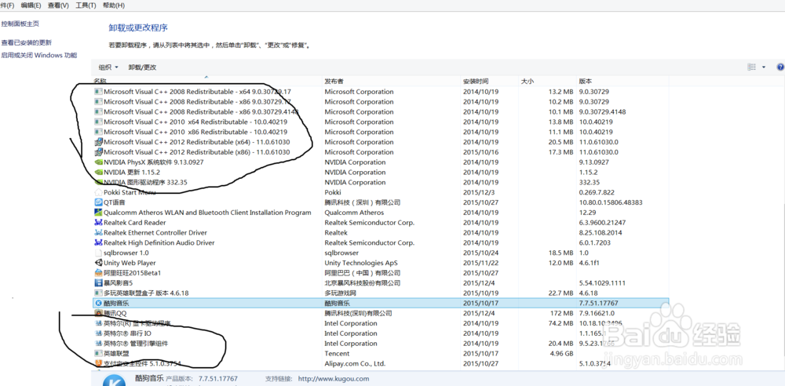
Task: Click version 10.80.0.15806.48383 cell
Action: 611,202
